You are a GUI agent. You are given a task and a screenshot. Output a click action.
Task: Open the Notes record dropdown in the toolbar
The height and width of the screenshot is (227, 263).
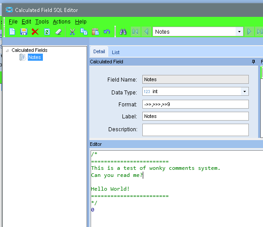point(239,31)
